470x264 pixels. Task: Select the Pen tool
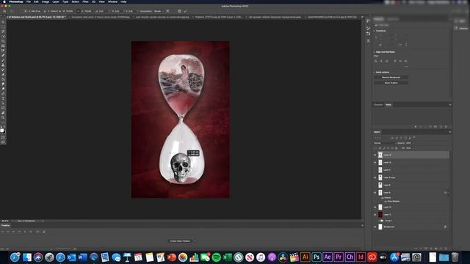pyautogui.click(x=3, y=94)
